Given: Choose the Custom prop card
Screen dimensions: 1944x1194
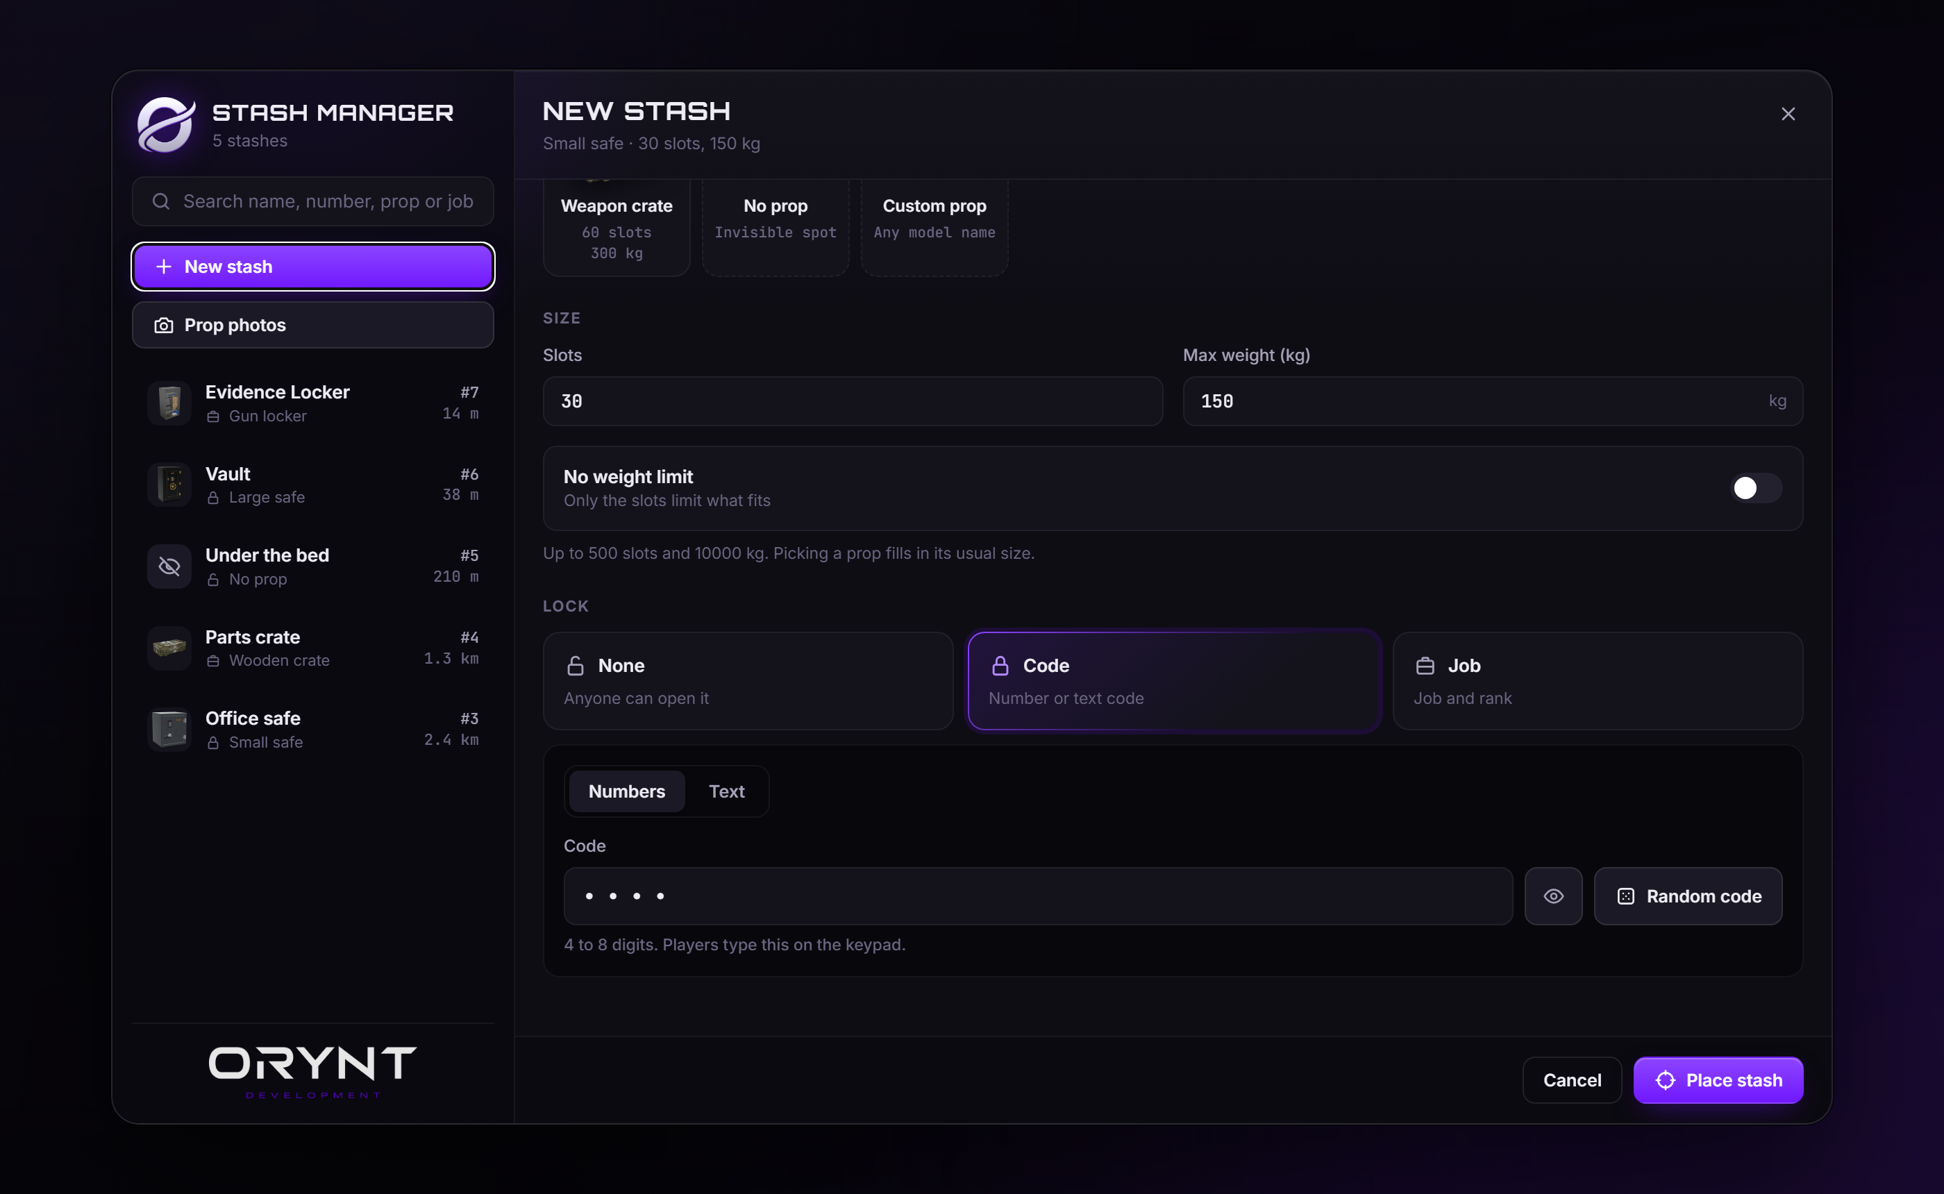Looking at the screenshot, I should (x=934, y=228).
